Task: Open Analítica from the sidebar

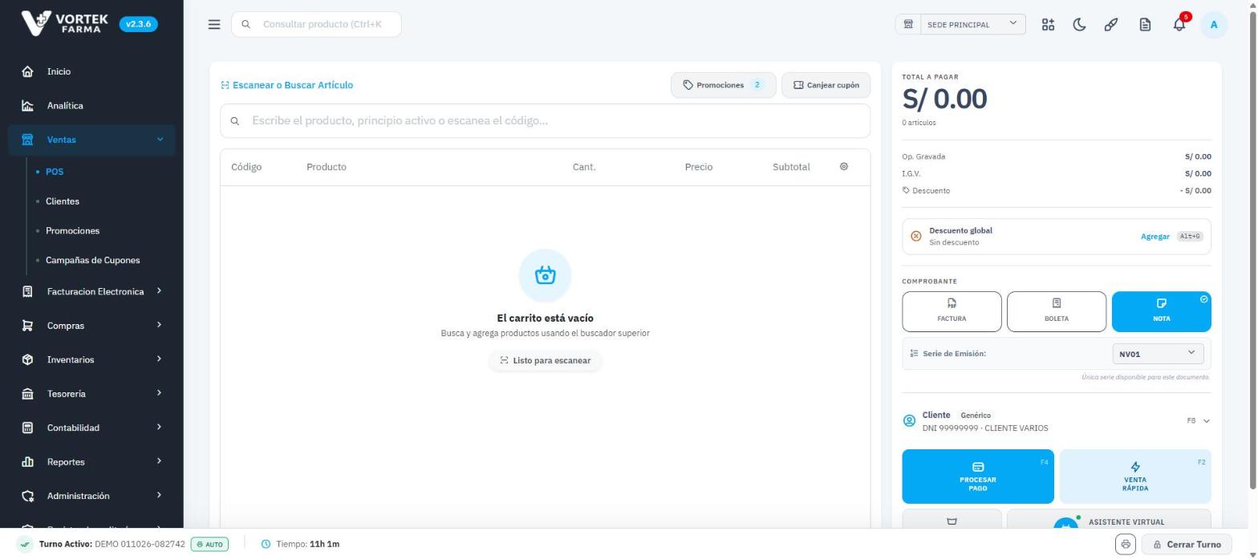Action: (x=91, y=106)
